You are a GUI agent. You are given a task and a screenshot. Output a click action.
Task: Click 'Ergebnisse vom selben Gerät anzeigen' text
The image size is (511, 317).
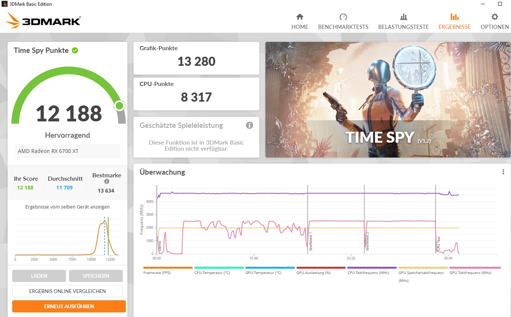coord(67,207)
